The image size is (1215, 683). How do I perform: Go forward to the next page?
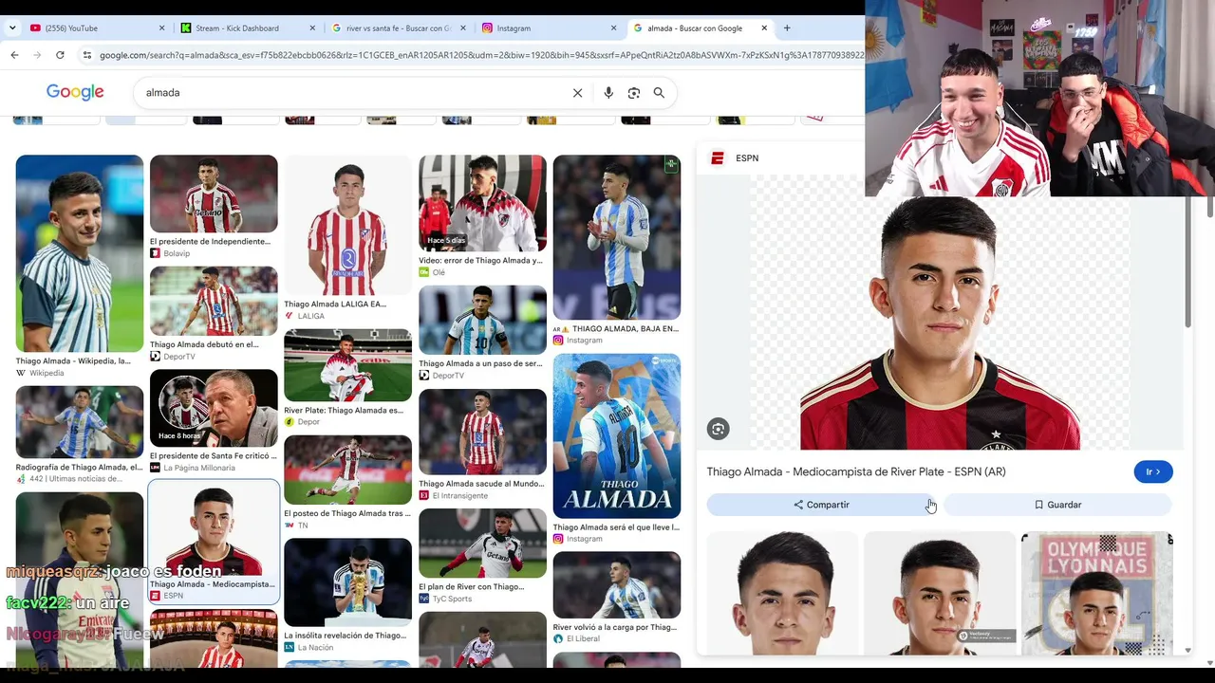click(37, 55)
